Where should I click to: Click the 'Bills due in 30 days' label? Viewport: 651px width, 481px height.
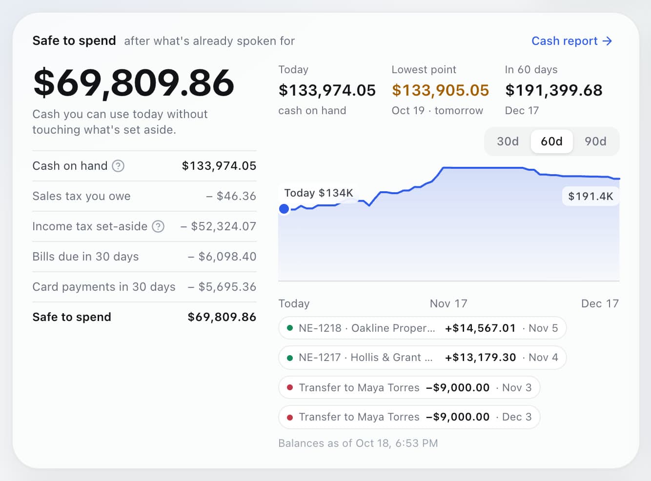(x=85, y=257)
